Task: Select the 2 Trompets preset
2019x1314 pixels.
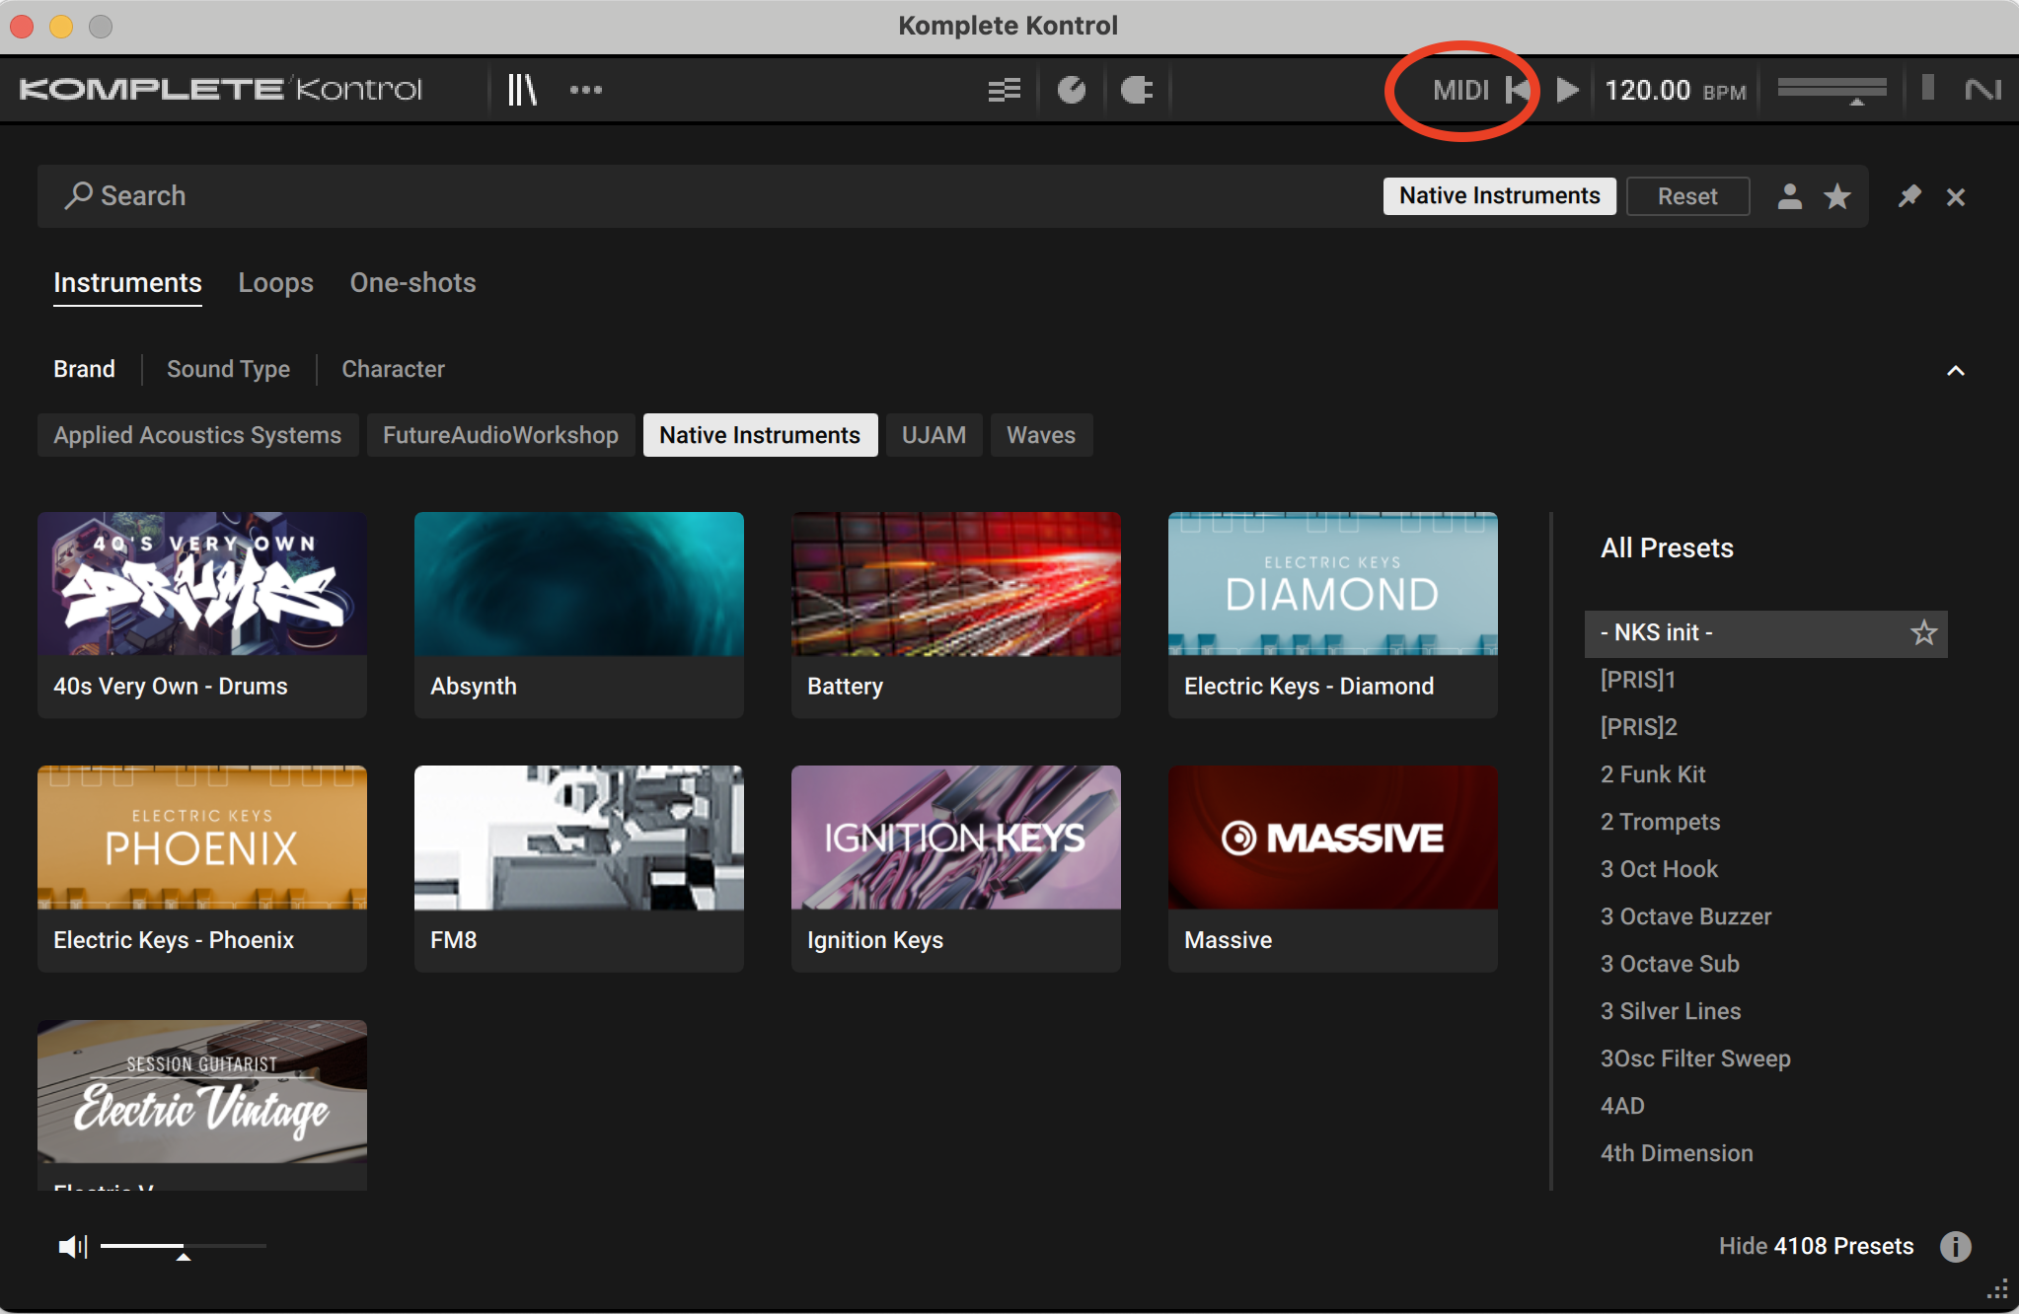Action: tap(1766, 822)
